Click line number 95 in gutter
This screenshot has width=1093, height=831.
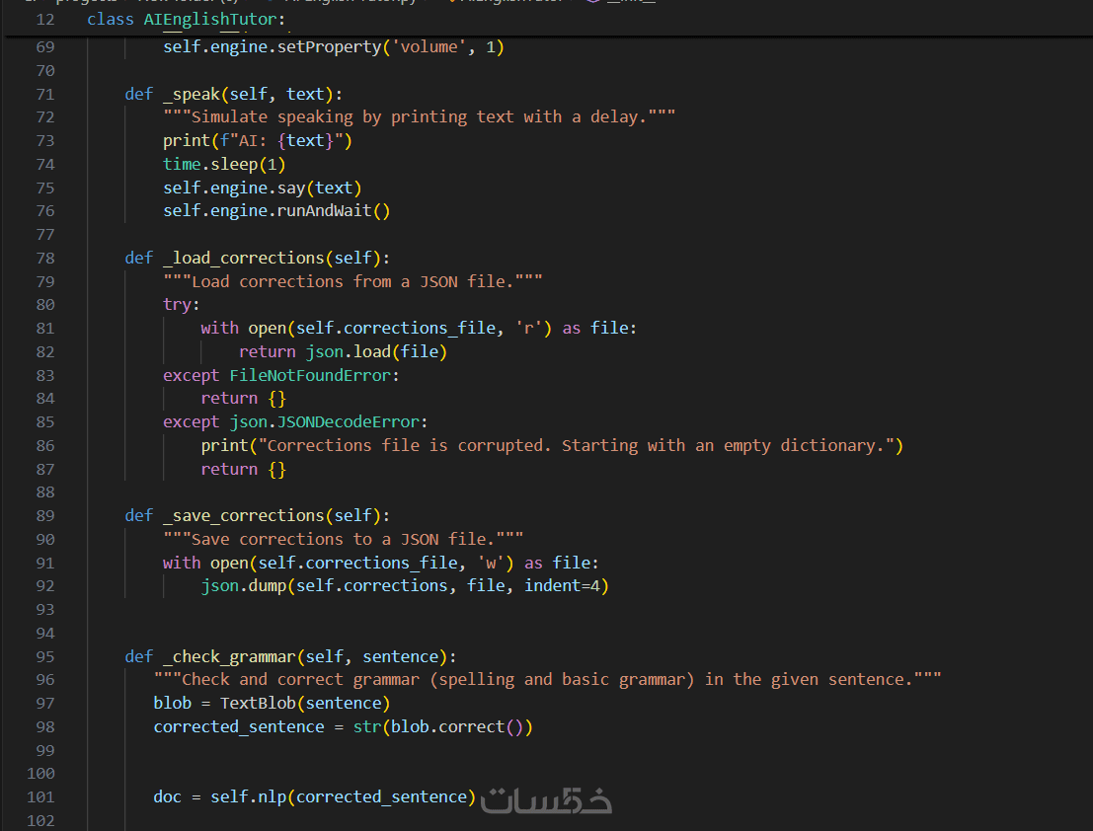(45, 657)
